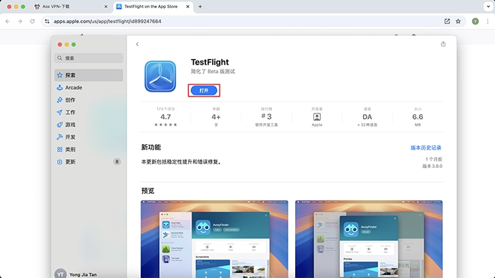
Task: Click the Apple developer icon
Action: (317, 117)
